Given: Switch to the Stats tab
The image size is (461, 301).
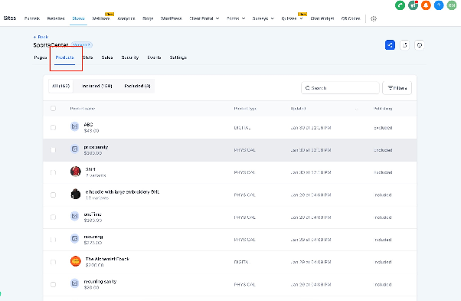Looking at the screenshot, I should 87,57.
